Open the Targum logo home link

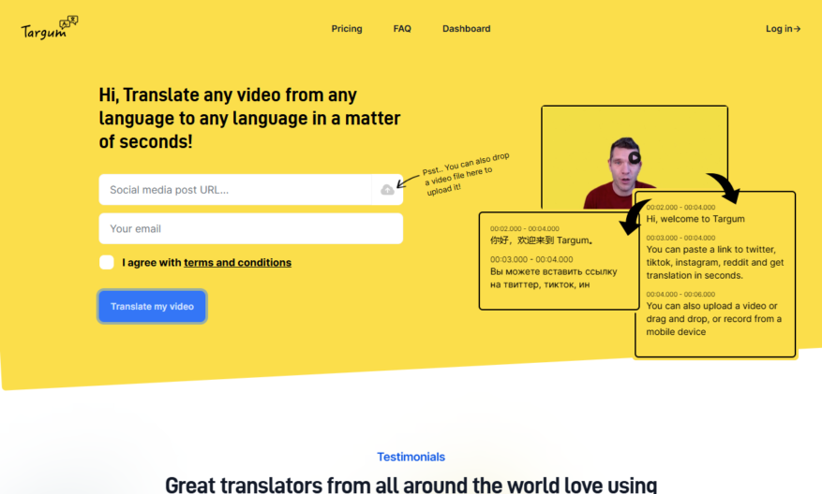pyautogui.click(x=50, y=28)
